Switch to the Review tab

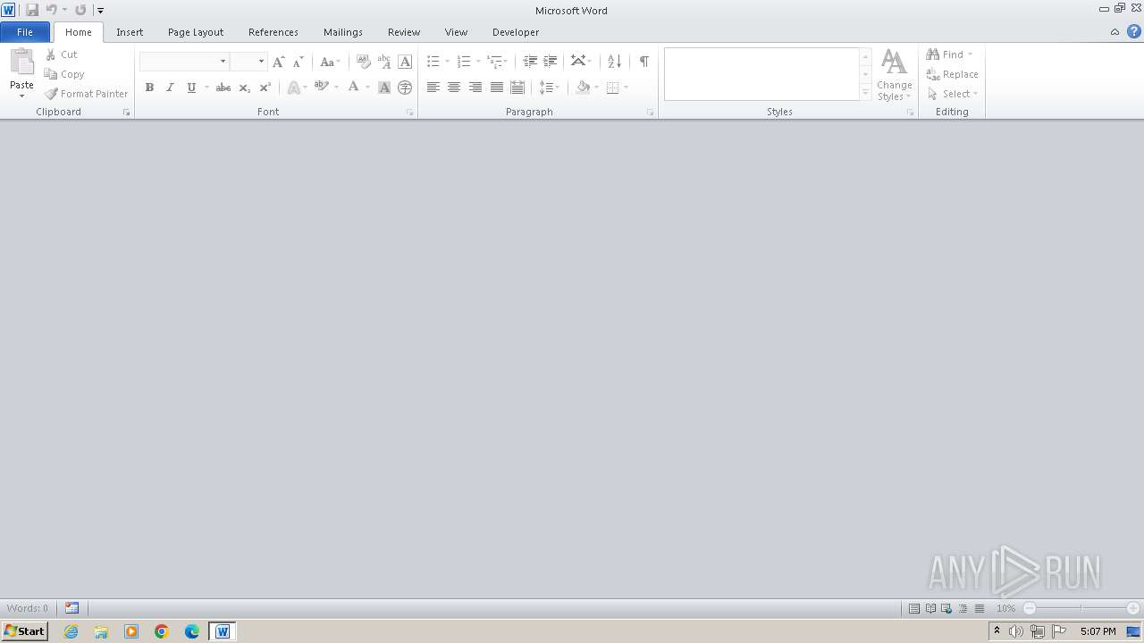coord(404,32)
